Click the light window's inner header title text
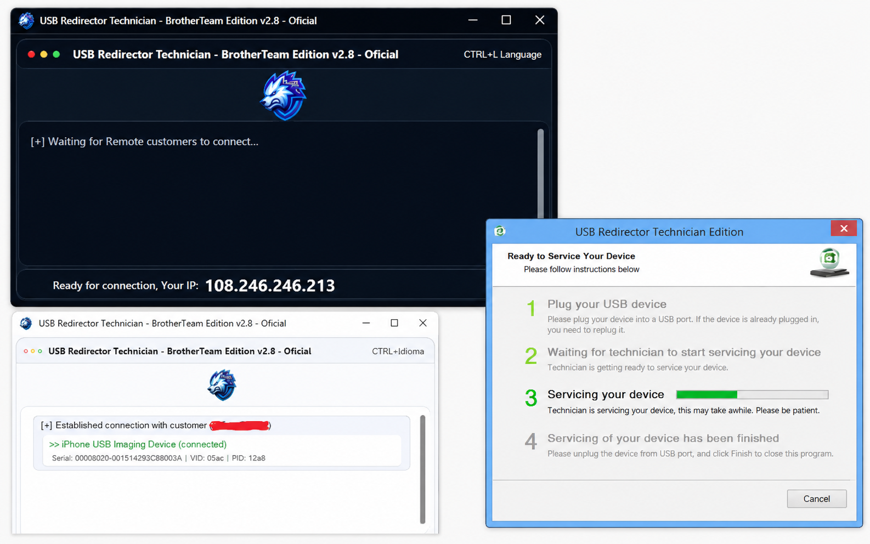The height and width of the screenshot is (544, 870). coord(180,352)
